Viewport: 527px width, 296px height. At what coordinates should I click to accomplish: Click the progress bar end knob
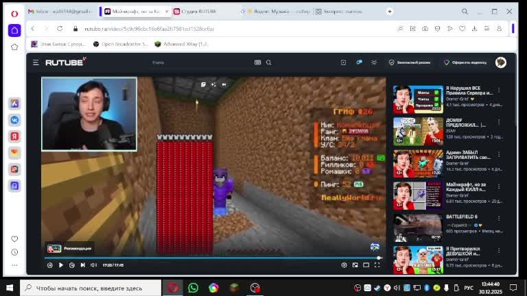point(379,258)
